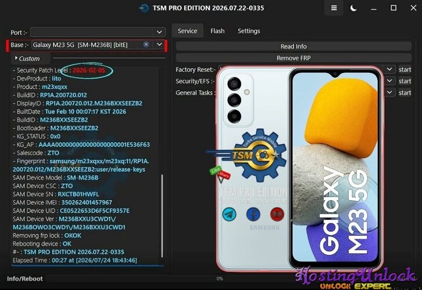Select SAM Device Model SM-M236B
Screen dimensions: 422x290
(56, 177)
